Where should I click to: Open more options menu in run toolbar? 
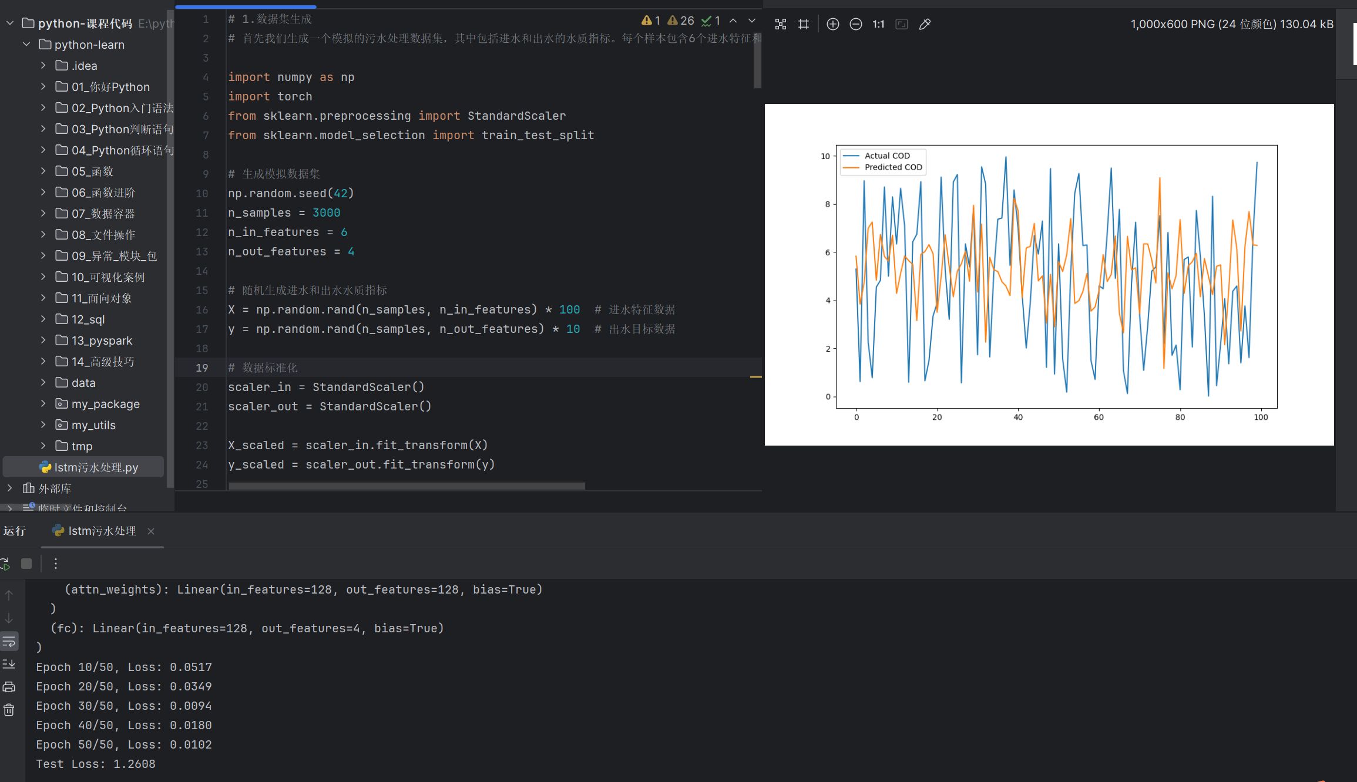pyautogui.click(x=56, y=564)
